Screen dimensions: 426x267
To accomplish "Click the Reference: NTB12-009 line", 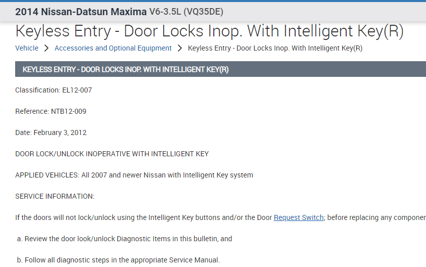I will click(x=54, y=111).
